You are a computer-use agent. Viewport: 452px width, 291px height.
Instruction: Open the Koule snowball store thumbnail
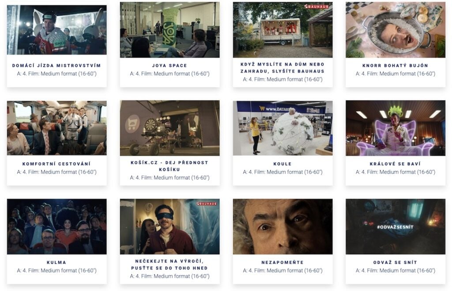click(x=283, y=128)
